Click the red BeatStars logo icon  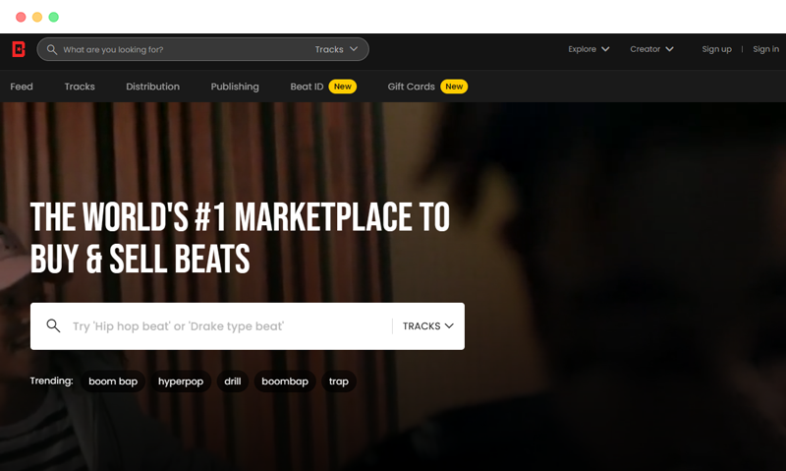pyautogui.click(x=19, y=49)
